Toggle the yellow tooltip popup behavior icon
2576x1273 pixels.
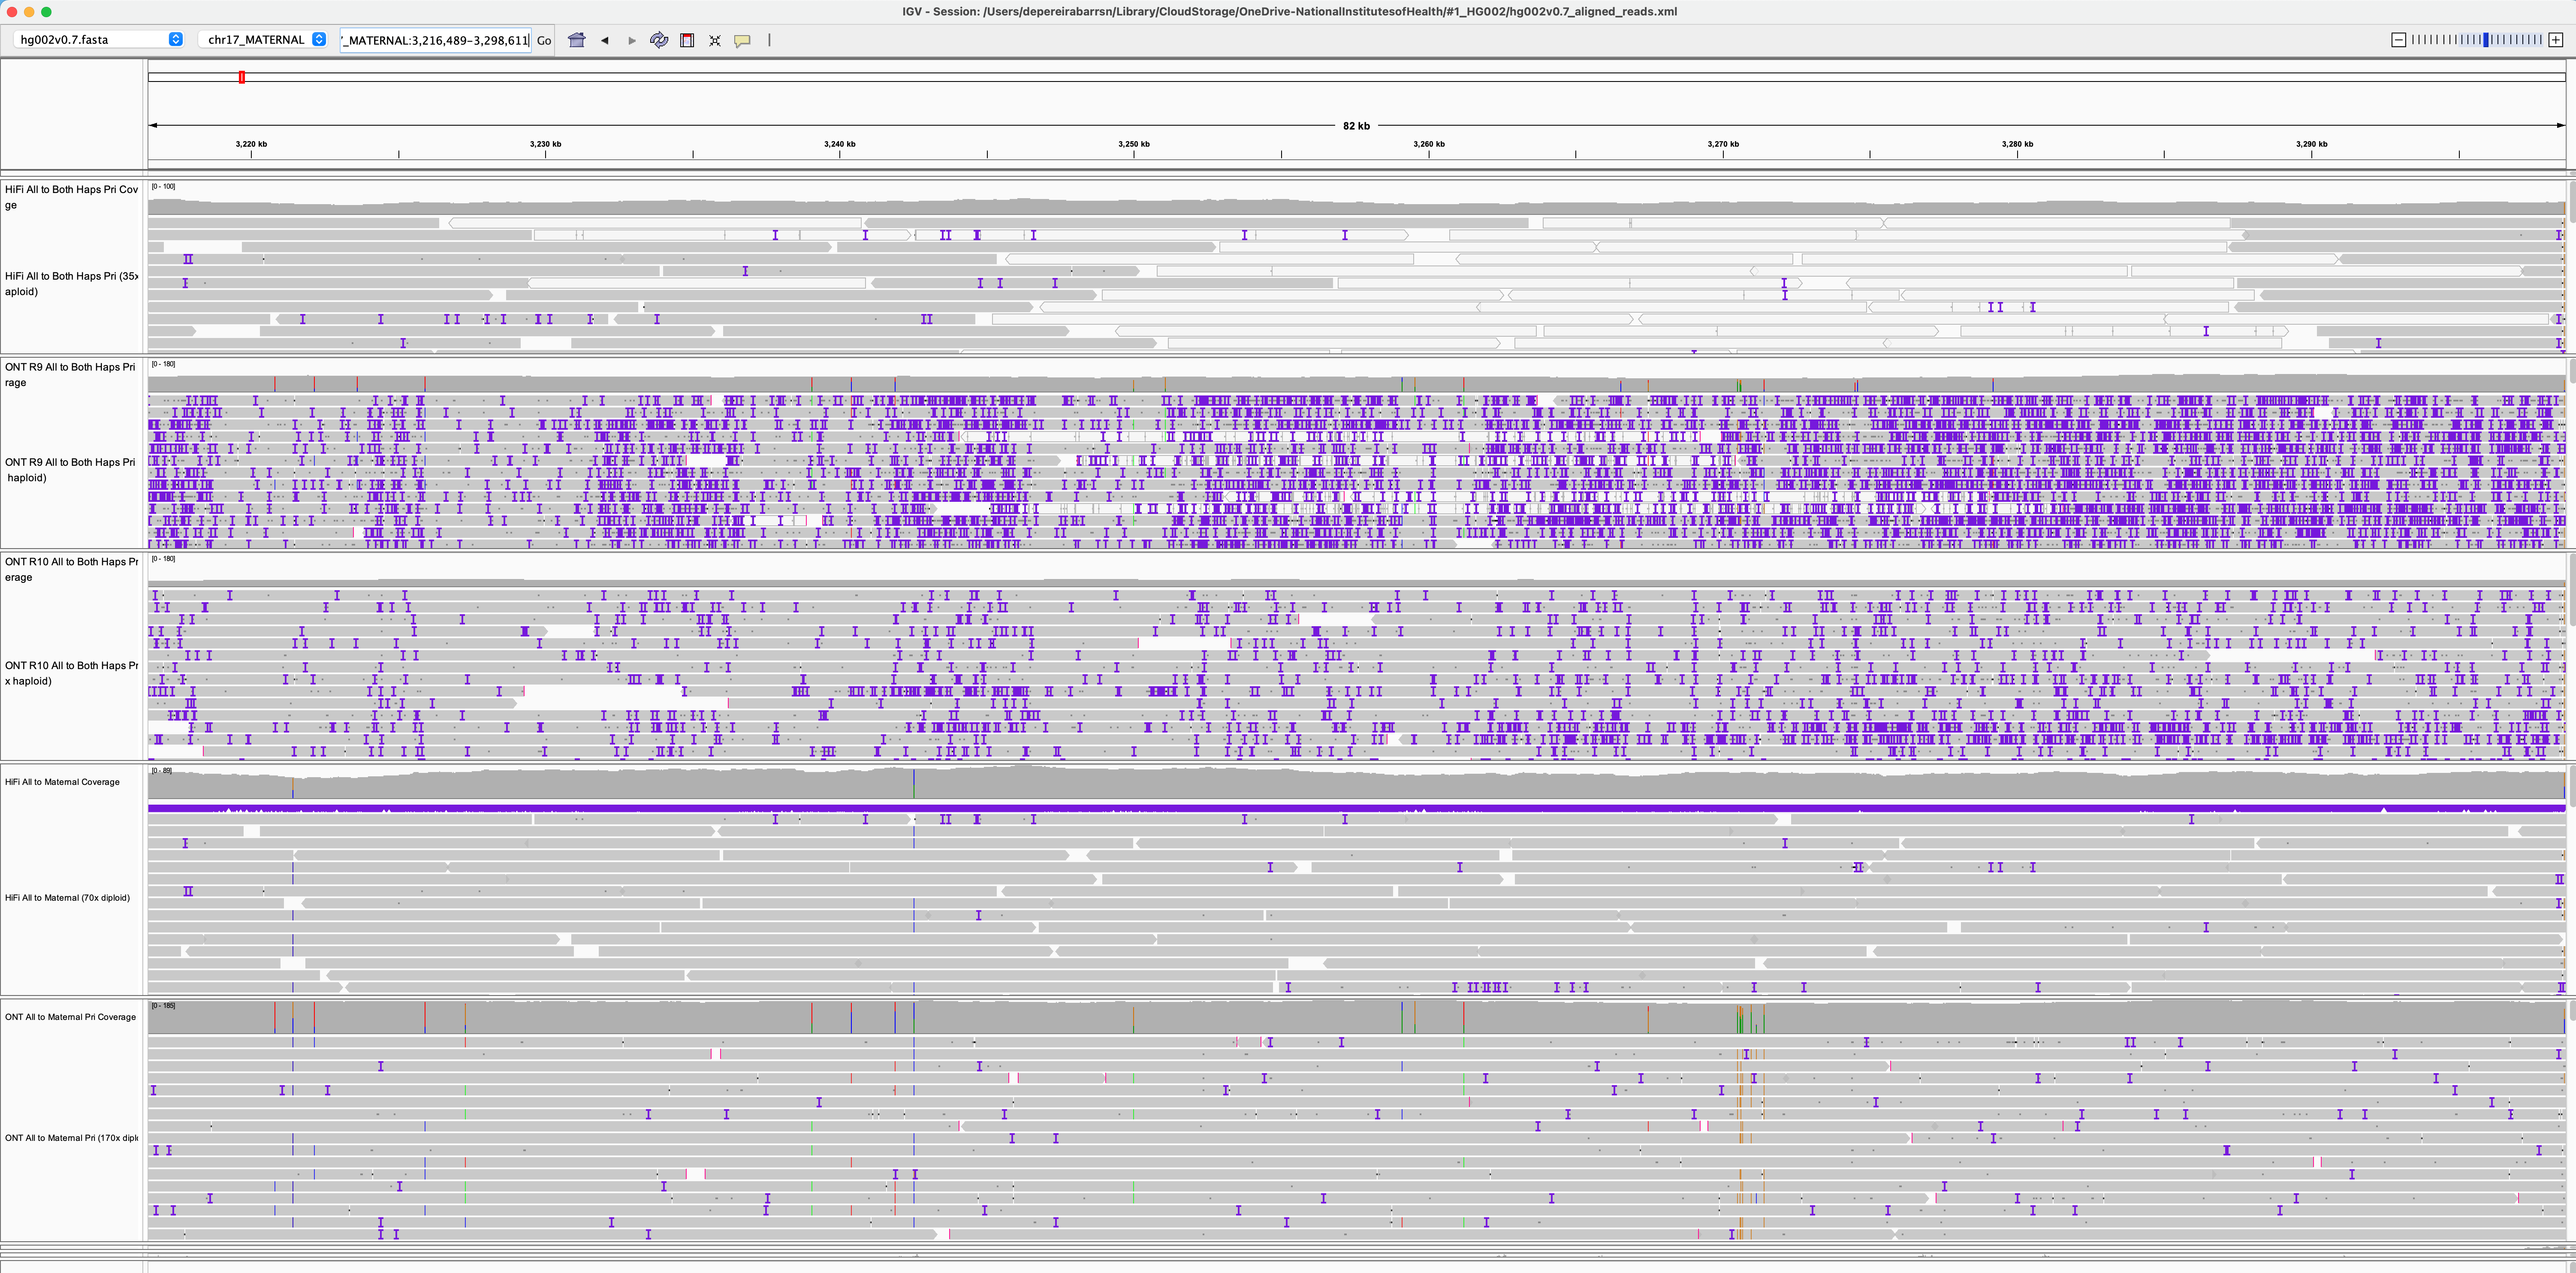[x=743, y=40]
